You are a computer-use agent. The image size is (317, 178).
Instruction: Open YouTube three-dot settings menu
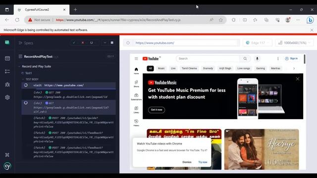278,58
